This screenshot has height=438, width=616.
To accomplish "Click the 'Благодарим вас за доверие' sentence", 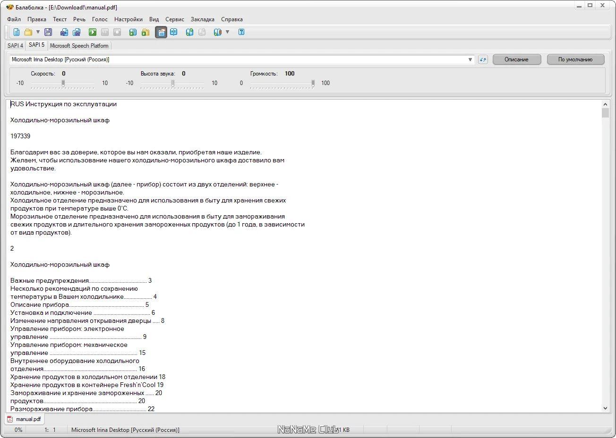I will click(x=136, y=152).
